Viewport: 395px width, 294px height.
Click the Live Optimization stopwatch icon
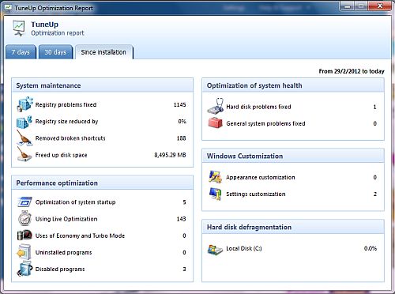point(24,218)
